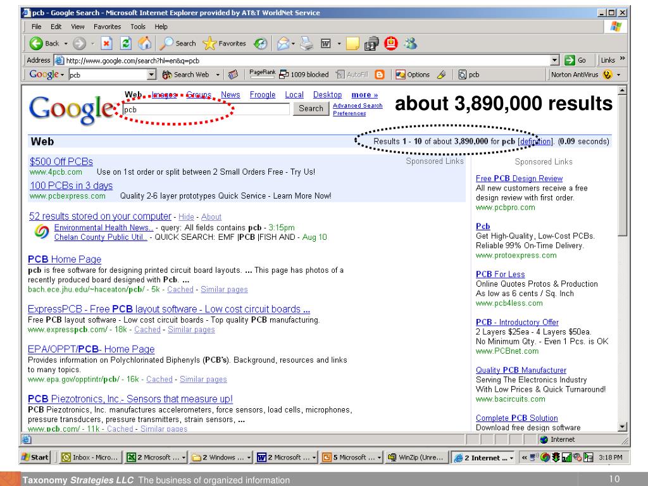The width and height of the screenshot is (648, 486).
Task: Switch to the Local search tab
Action: (x=294, y=95)
